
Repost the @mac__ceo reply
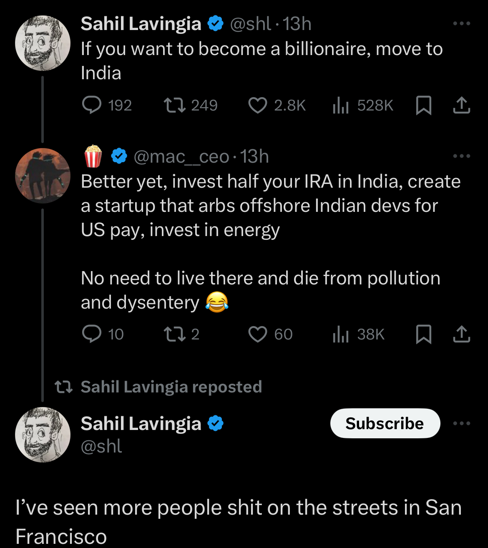coord(175,334)
